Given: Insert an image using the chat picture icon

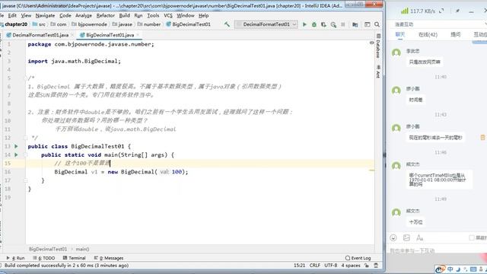Looking at the screenshot, I should tap(406, 237).
